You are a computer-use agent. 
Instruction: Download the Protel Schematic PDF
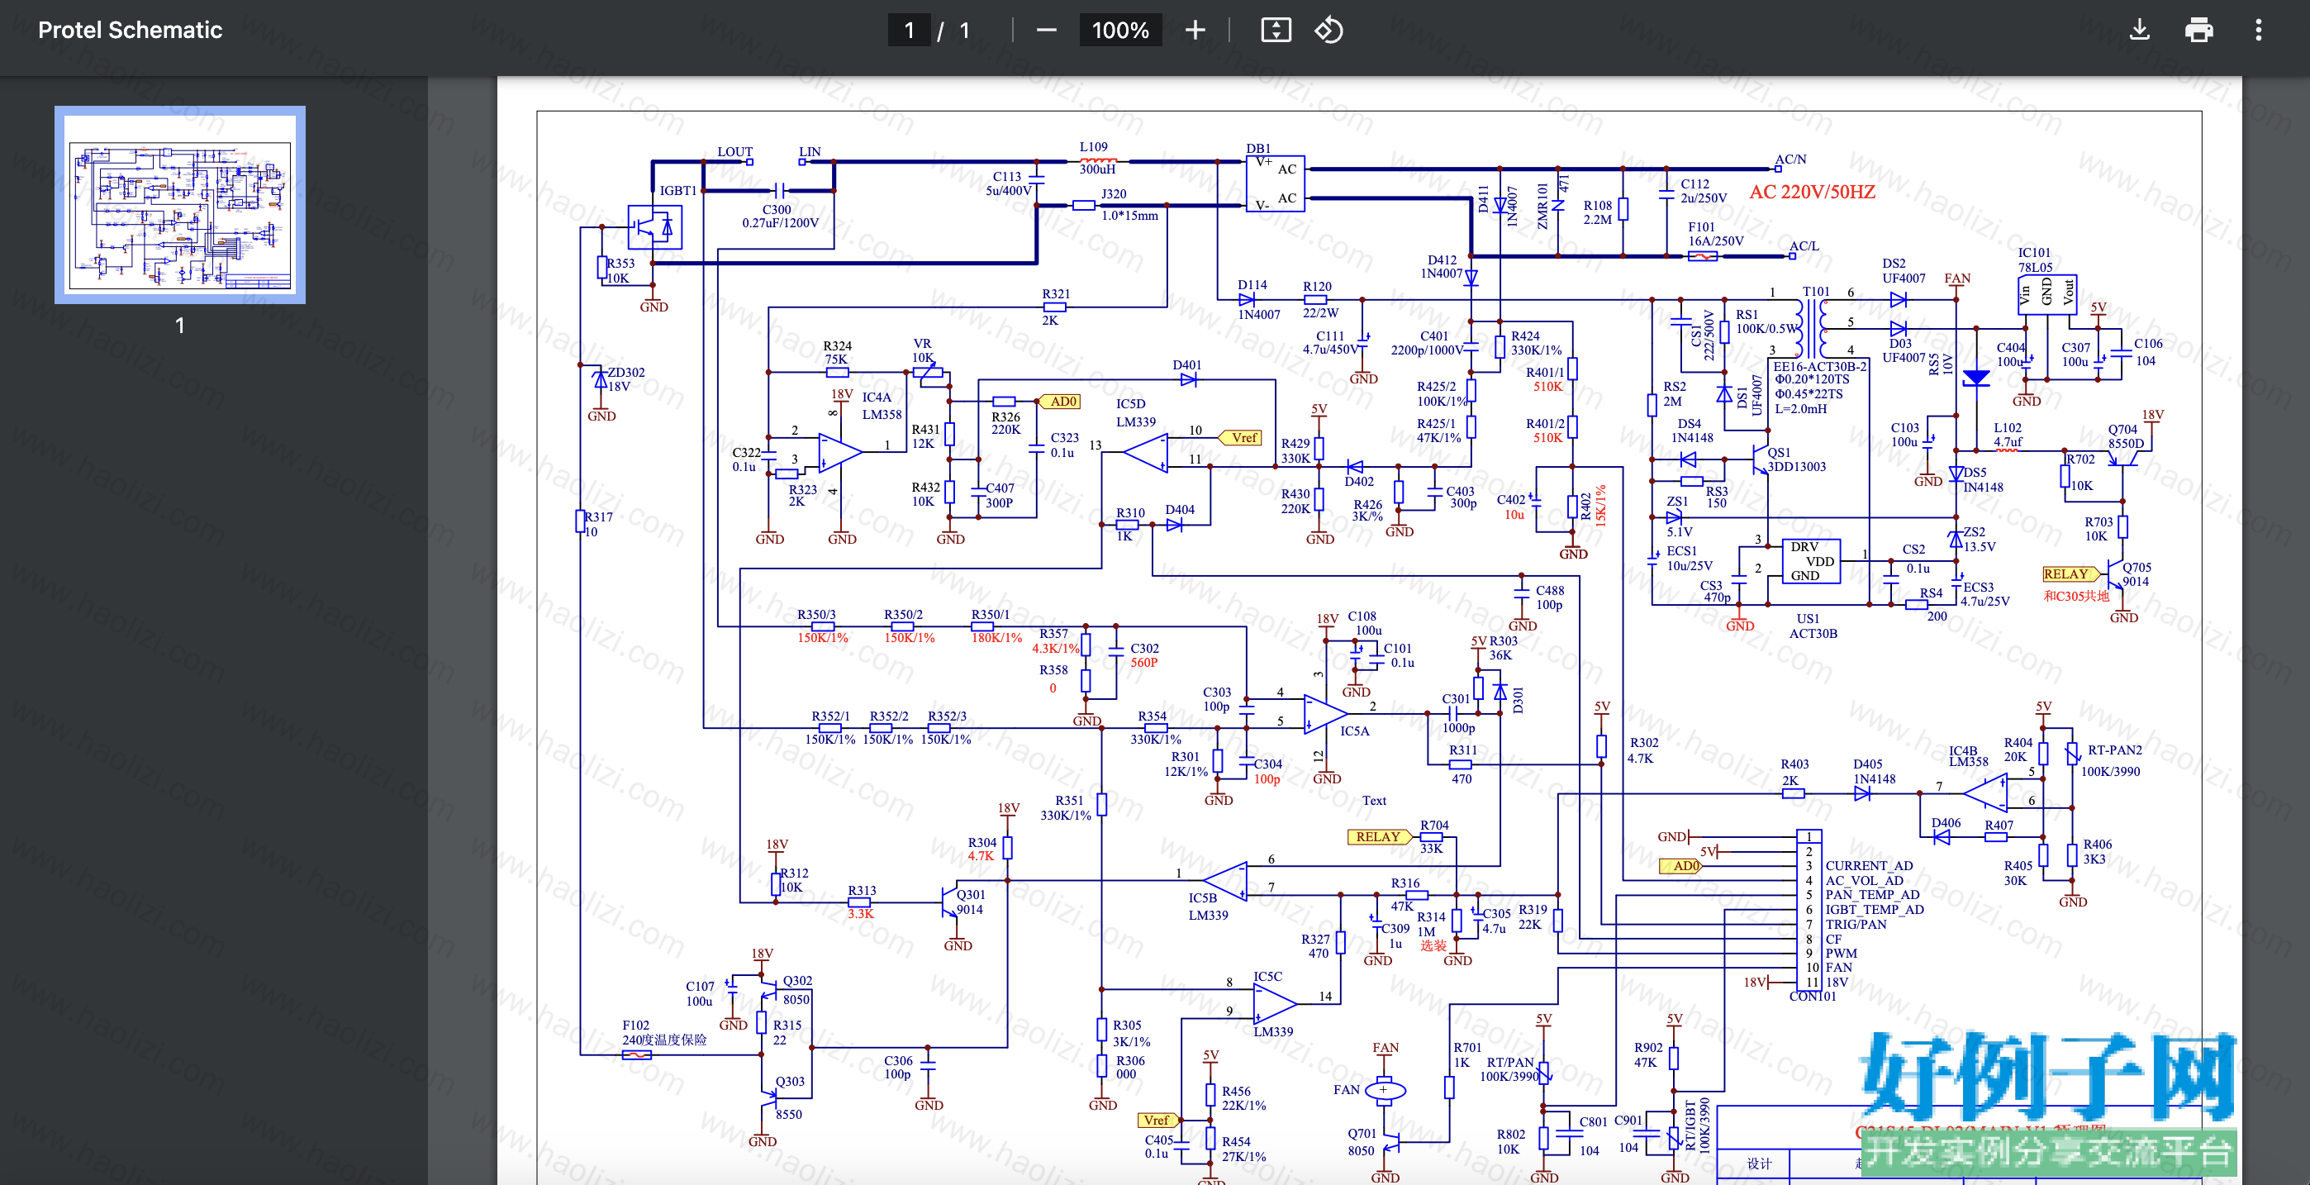pos(2140,31)
